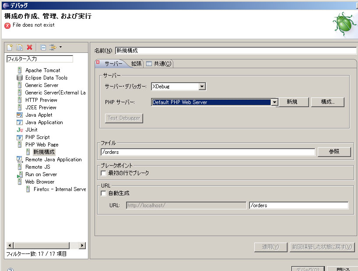Open the server debugger XDebug dropdown
Image resolution: width=358 pixels, height=271 pixels.
pos(203,87)
